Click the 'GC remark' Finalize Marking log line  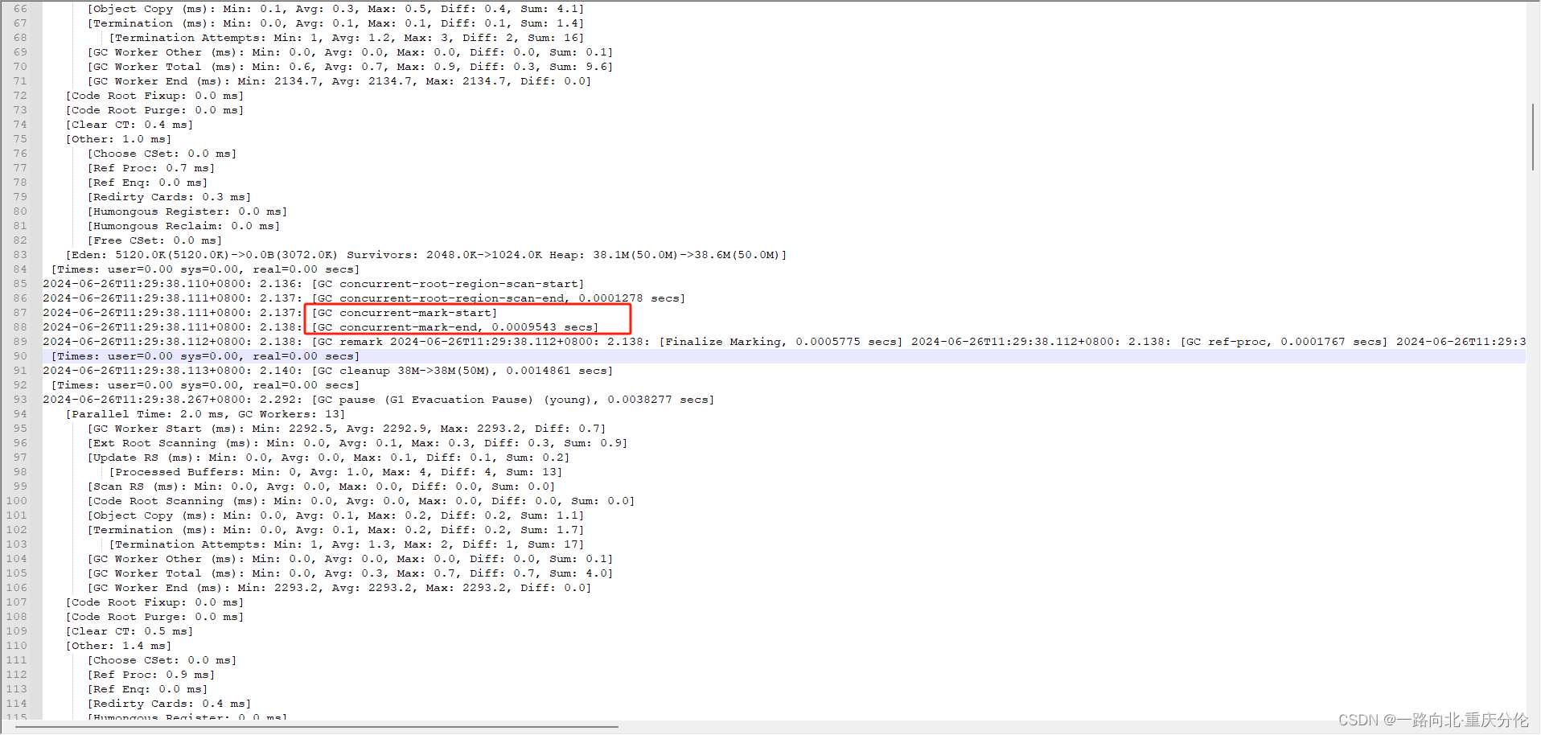(x=784, y=342)
